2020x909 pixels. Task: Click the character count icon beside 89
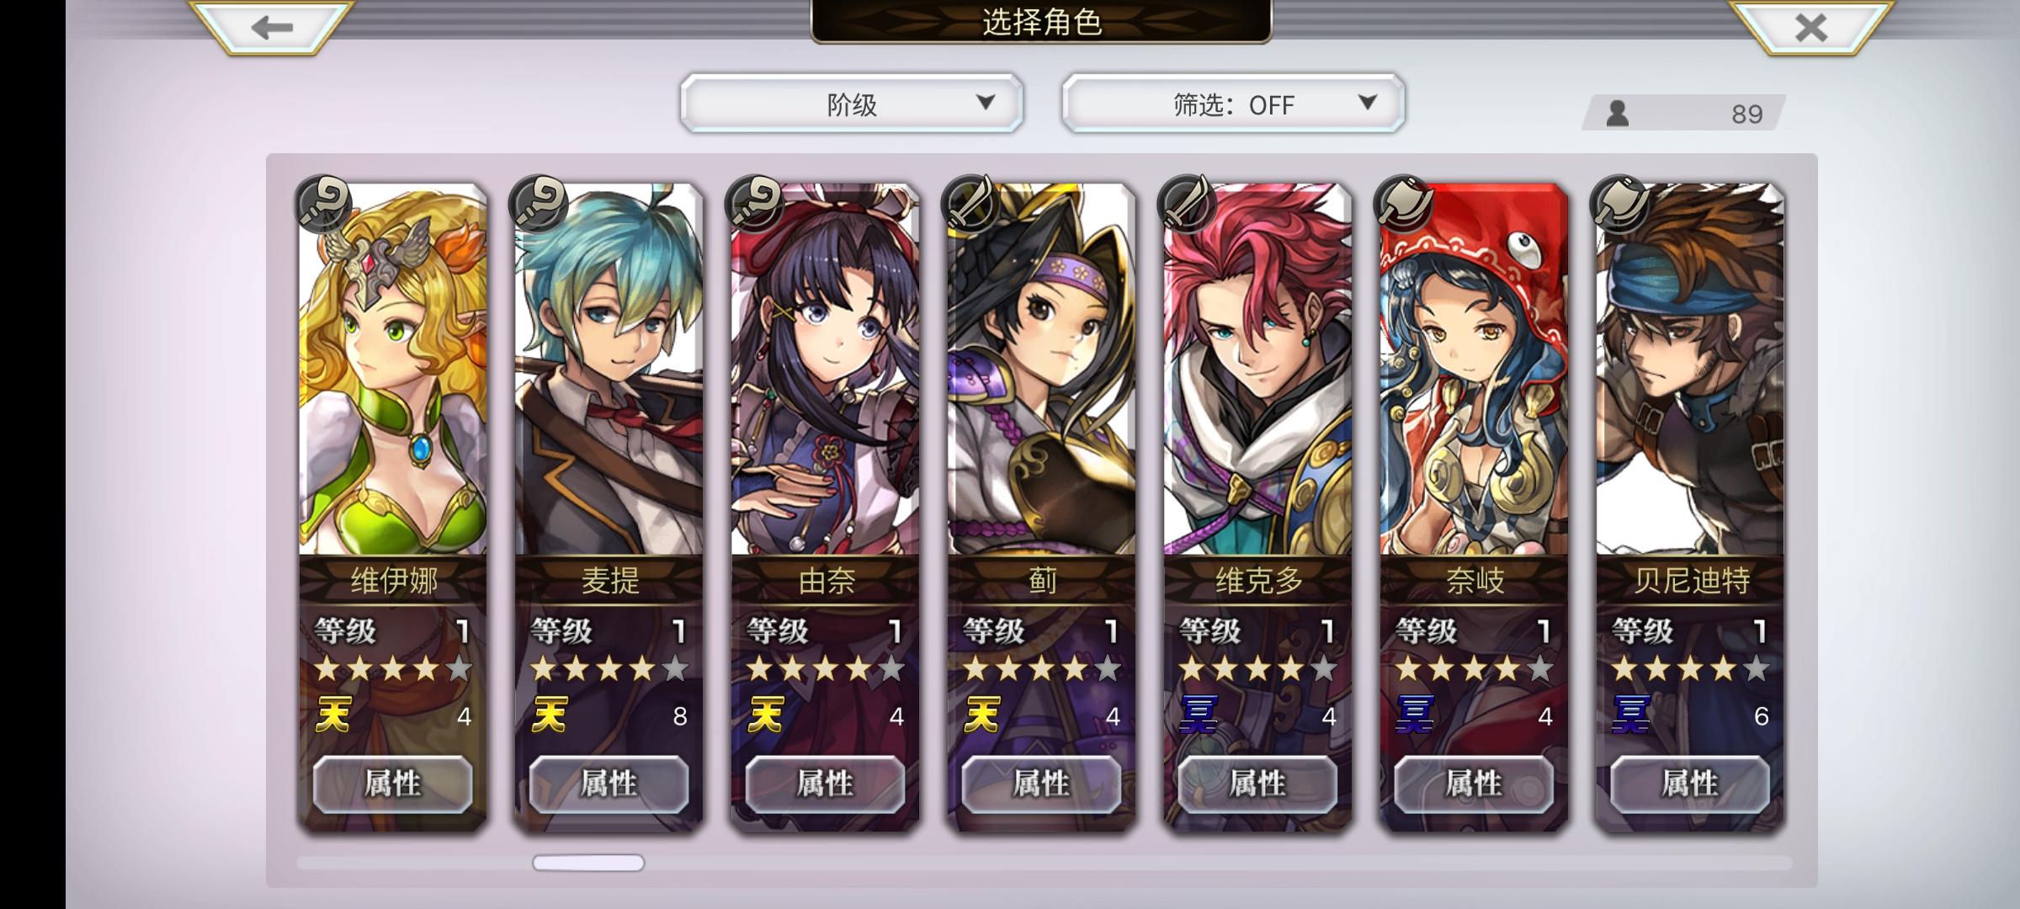pyautogui.click(x=1618, y=113)
